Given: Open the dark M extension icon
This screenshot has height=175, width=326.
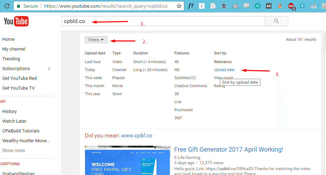Looking at the screenshot, I should [x=269, y=6].
